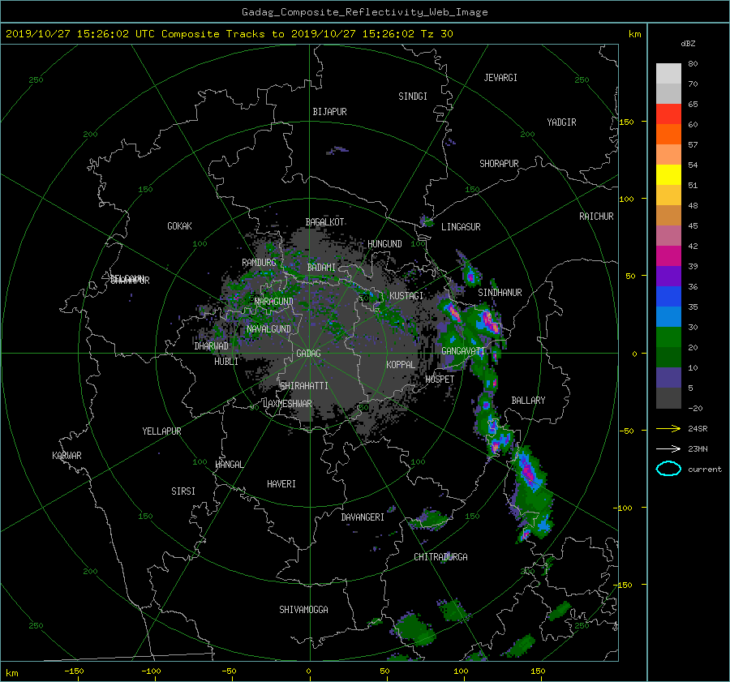The width and height of the screenshot is (730, 682).
Task: Click the SHIVAMOGGA label
Action: pos(303,610)
